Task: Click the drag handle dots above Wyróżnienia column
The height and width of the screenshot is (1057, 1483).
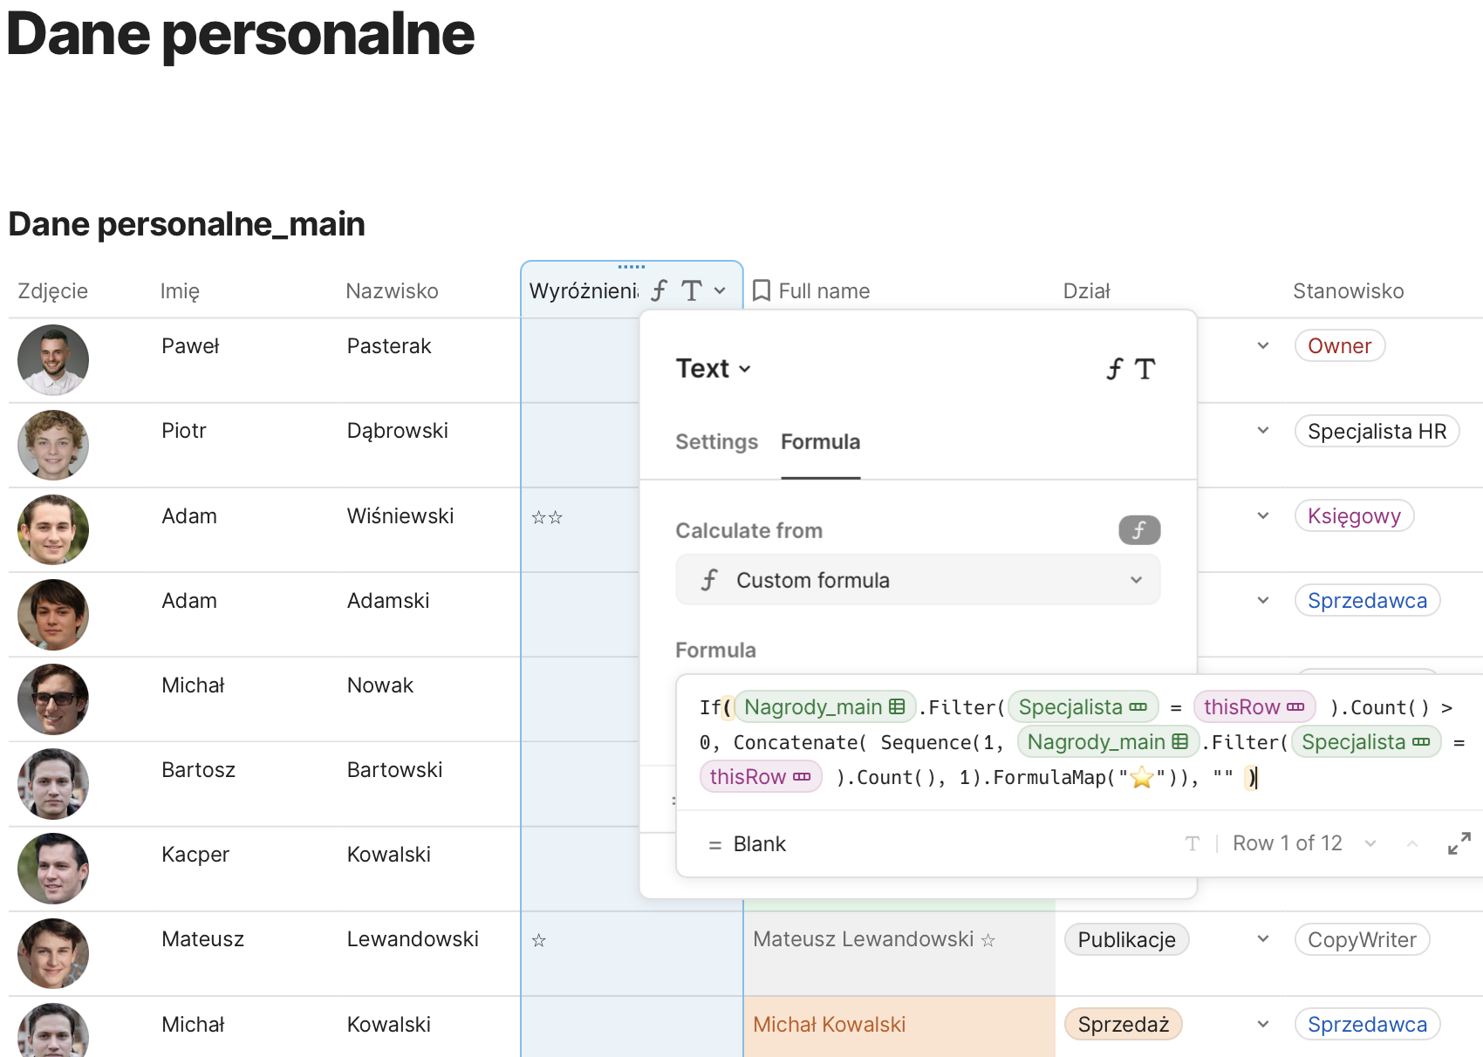Action: (x=632, y=267)
